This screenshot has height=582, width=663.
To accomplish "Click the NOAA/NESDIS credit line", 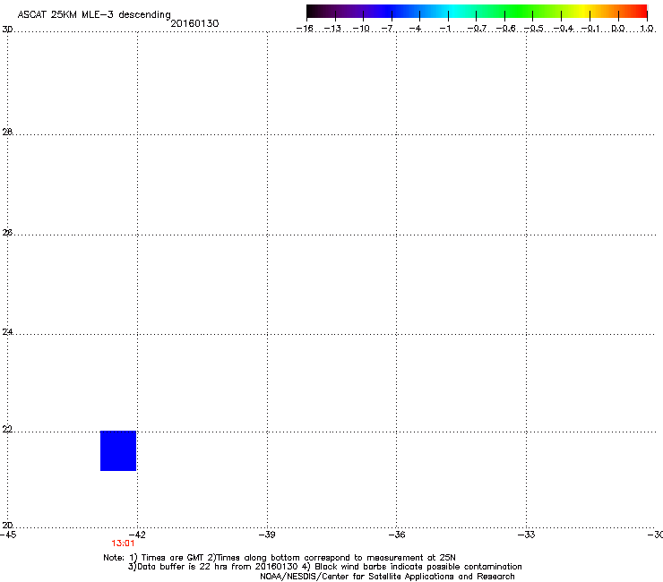I will point(387,577).
